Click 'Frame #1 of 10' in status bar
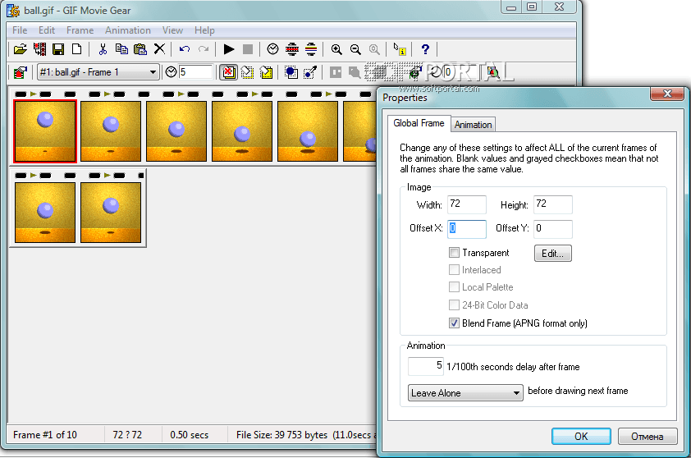The width and height of the screenshot is (691, 458). pos(45,435)
